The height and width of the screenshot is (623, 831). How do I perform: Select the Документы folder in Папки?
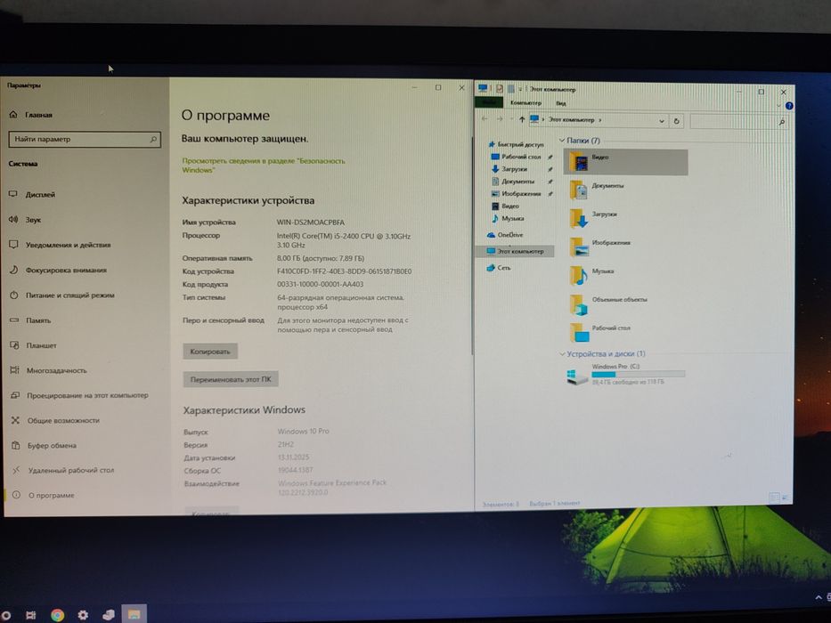point(597,190)
